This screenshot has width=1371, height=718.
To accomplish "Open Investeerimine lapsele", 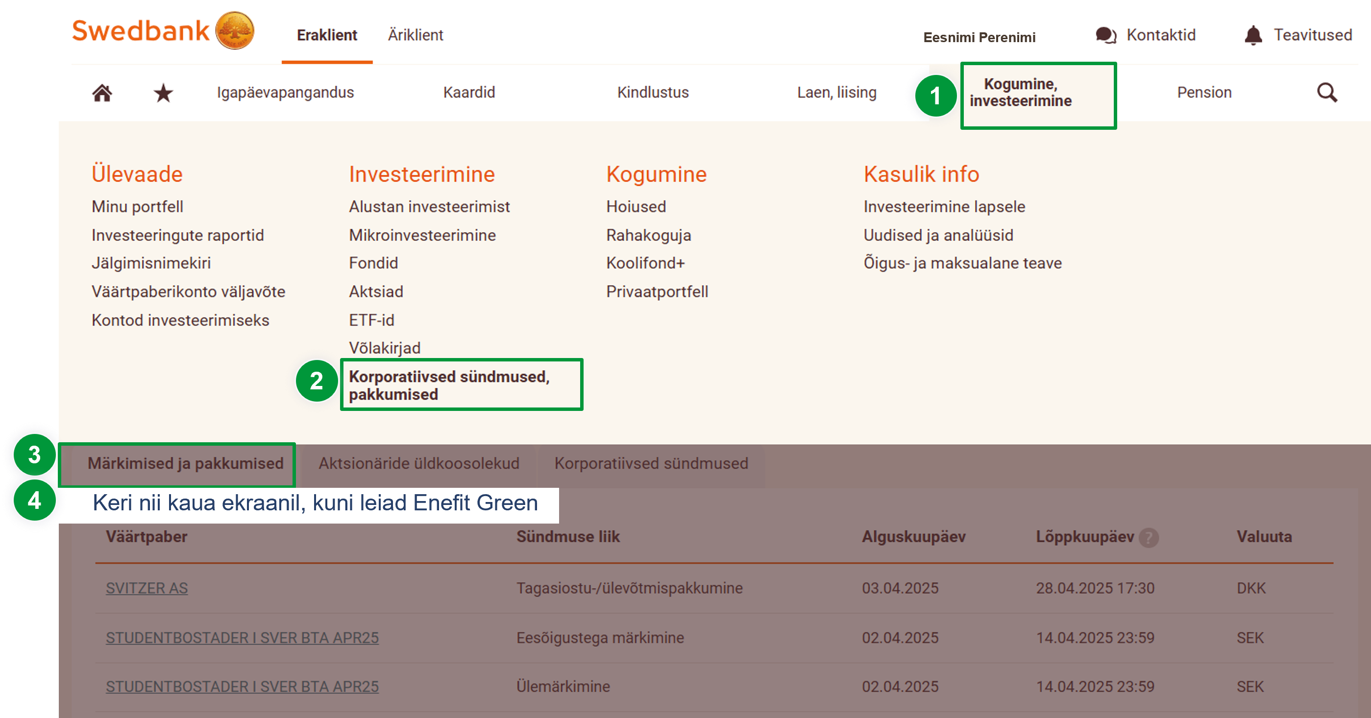I will (x=944, y=206).
